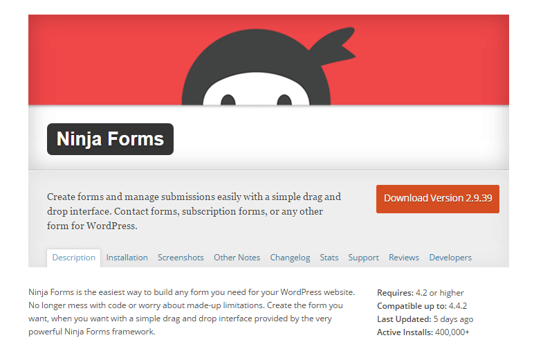This screenshot has width=543, height=349.
Task: Switch to the Installation tab
Action: click(127, 258)
